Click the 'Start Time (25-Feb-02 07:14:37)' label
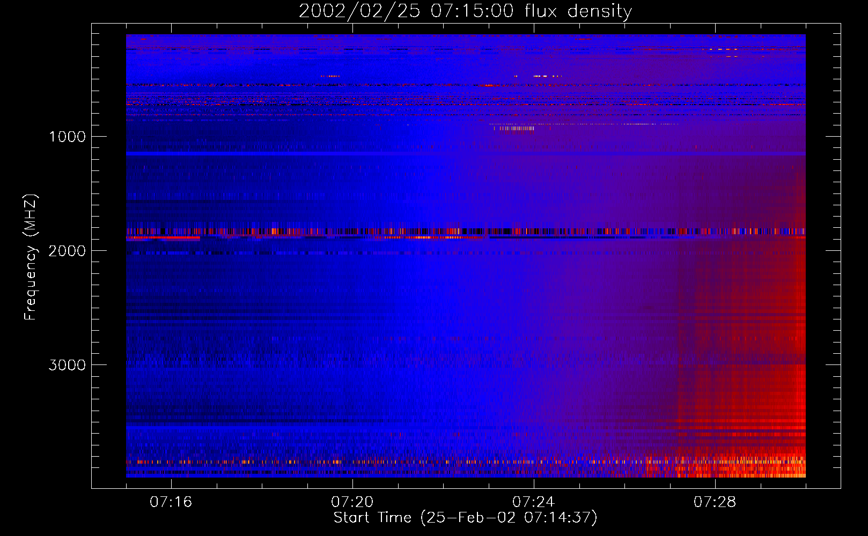The width and height of the screenshot is (868, 536). click(x=465, y=518)
